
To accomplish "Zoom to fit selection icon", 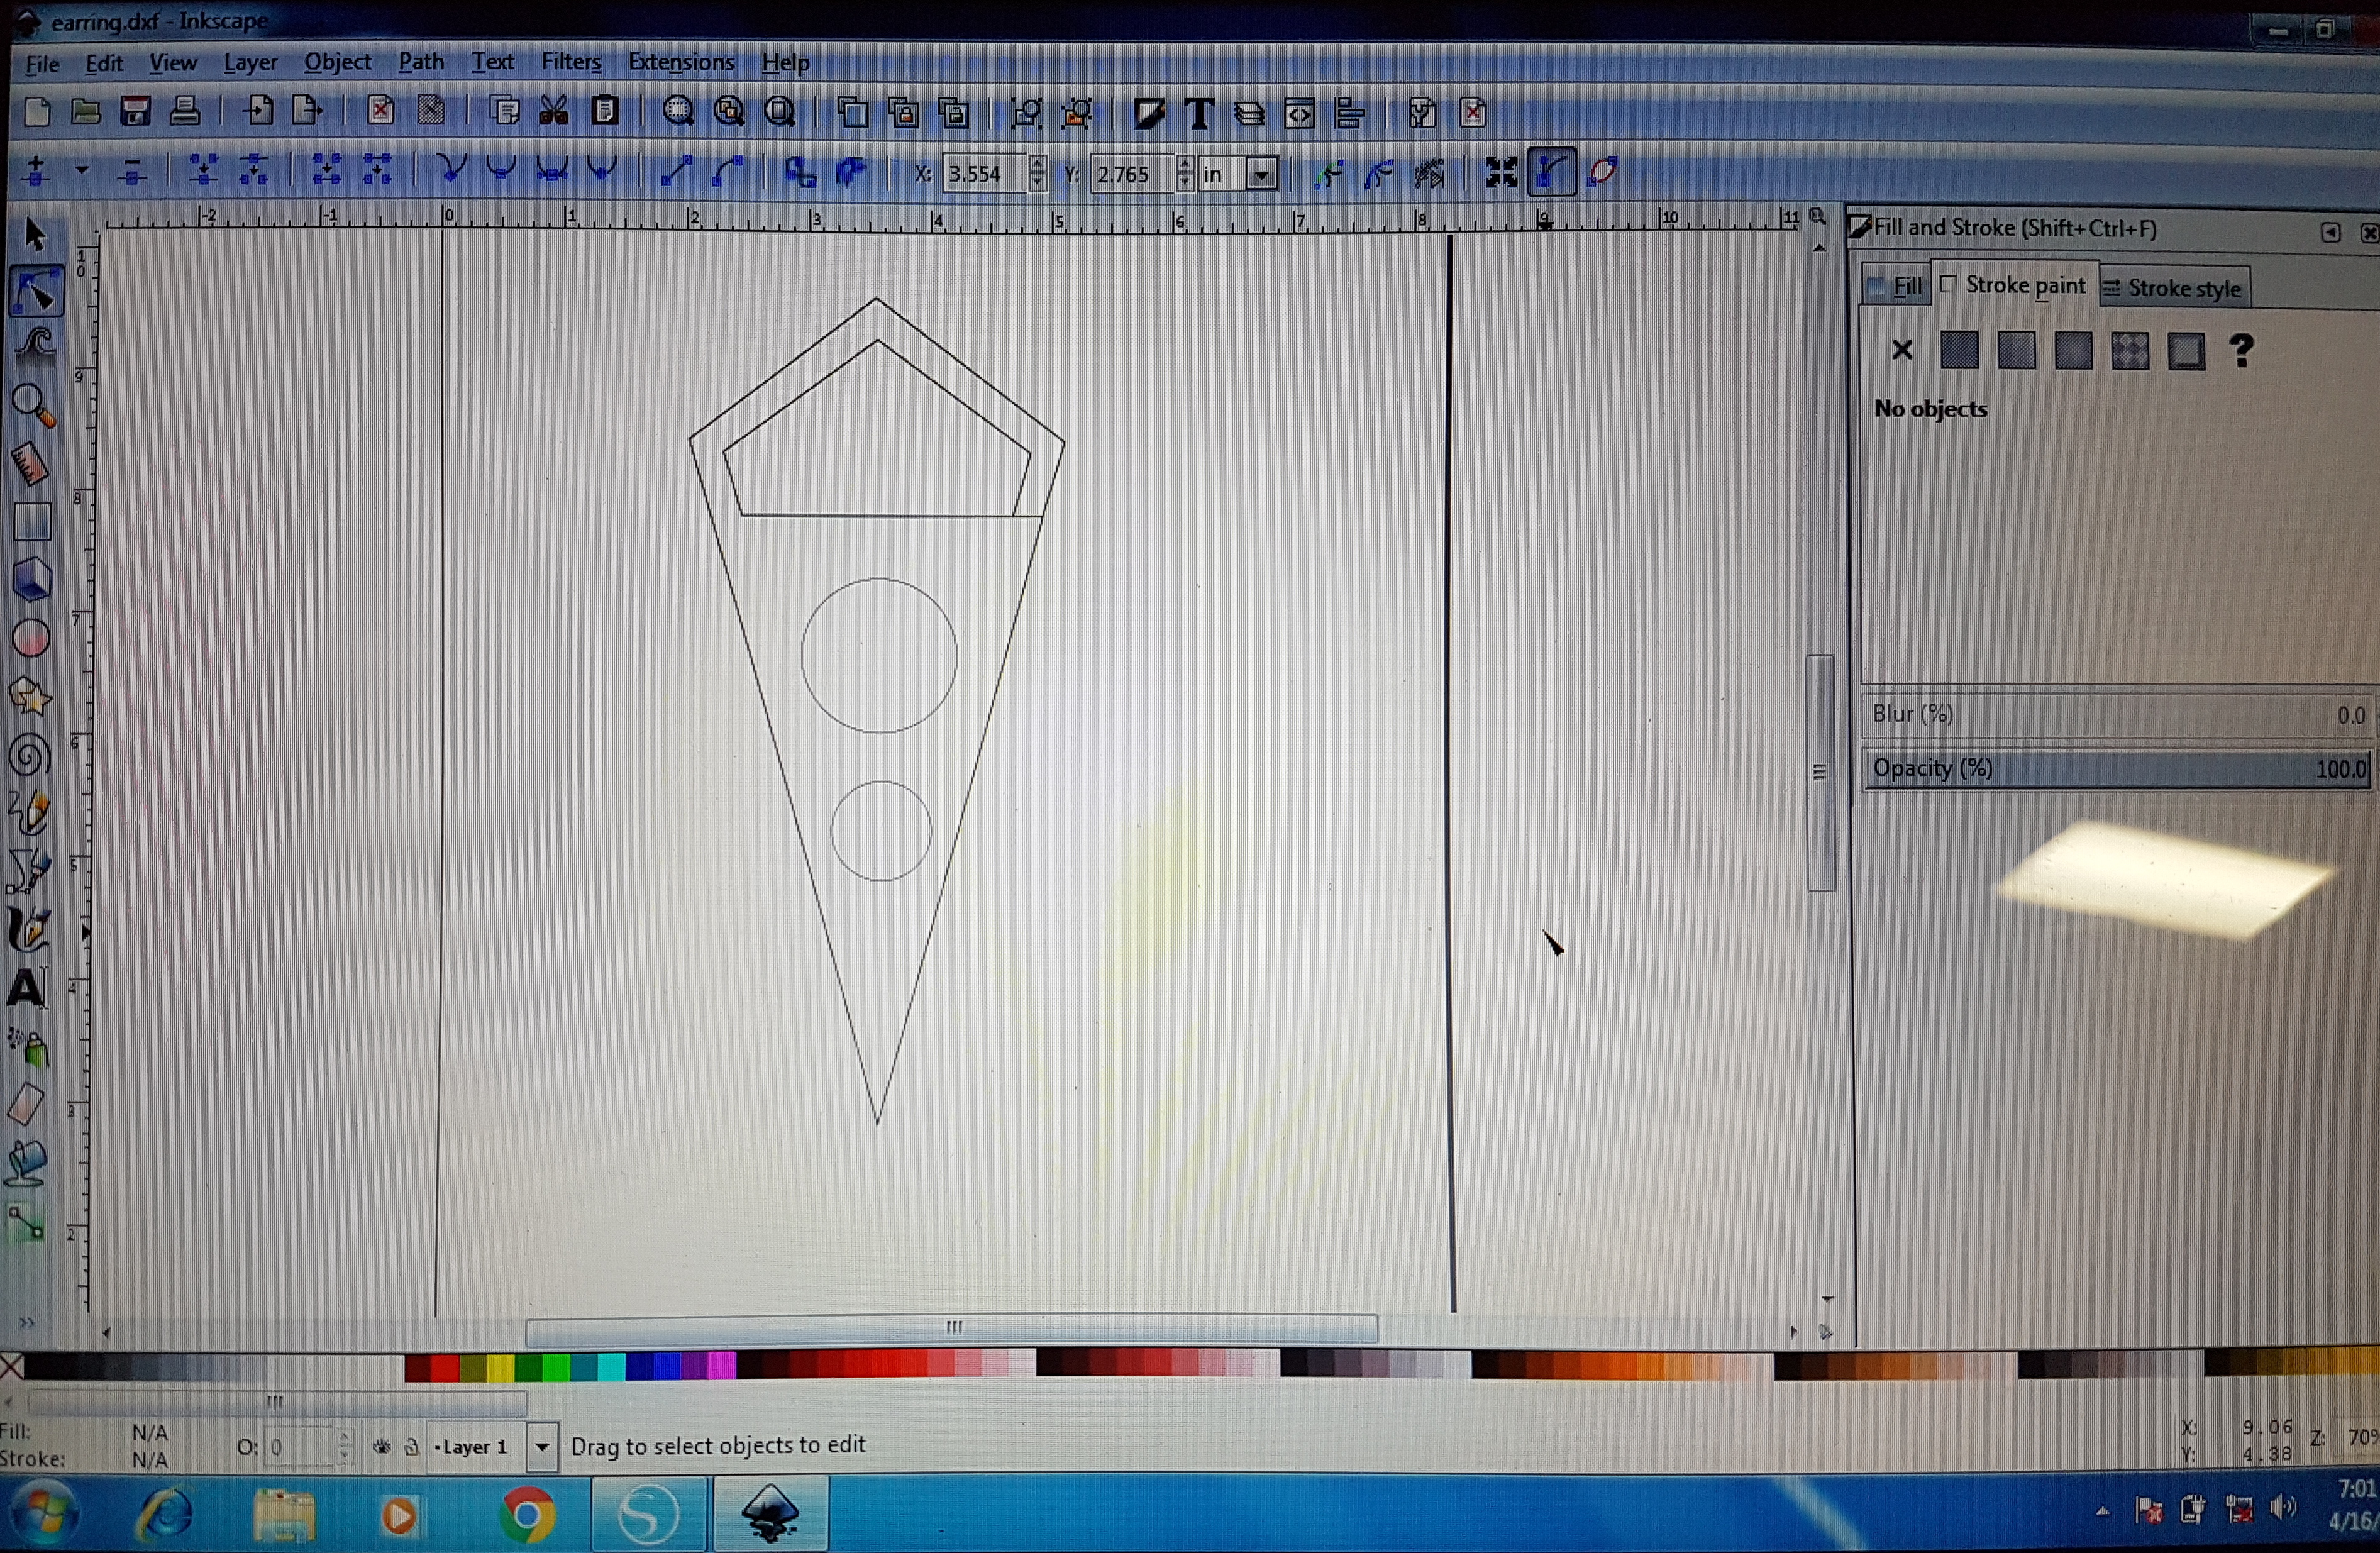I will coord(678,111).
